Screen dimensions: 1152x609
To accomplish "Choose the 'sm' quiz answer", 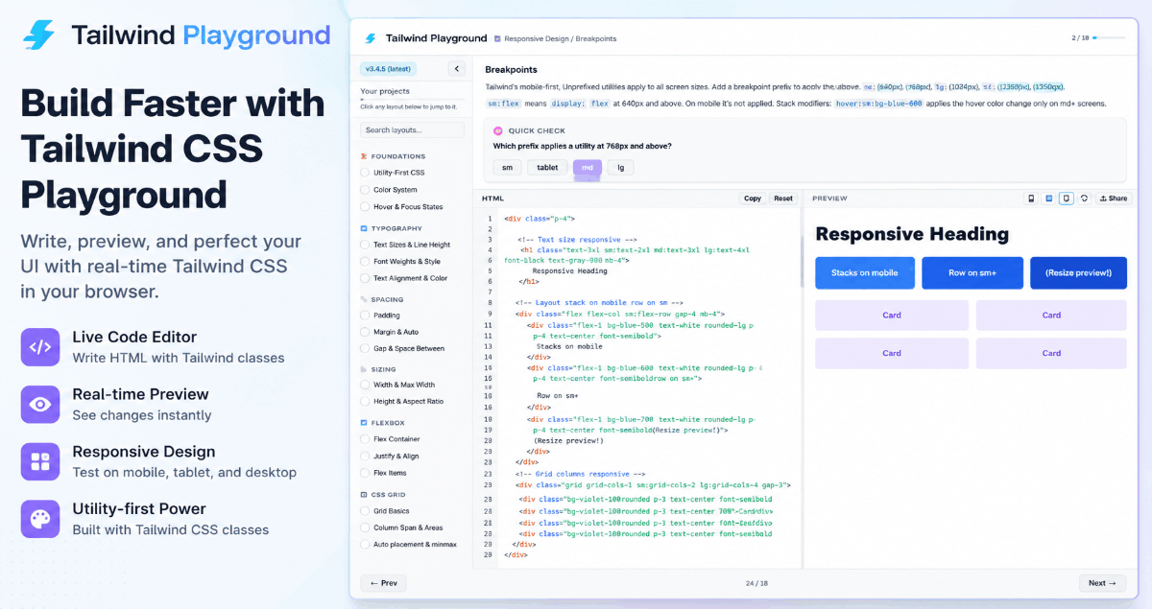I will (x=507, y=167).
